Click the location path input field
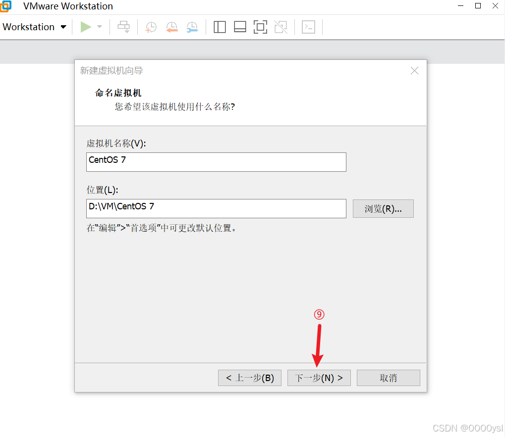 [x=216, y=209]
